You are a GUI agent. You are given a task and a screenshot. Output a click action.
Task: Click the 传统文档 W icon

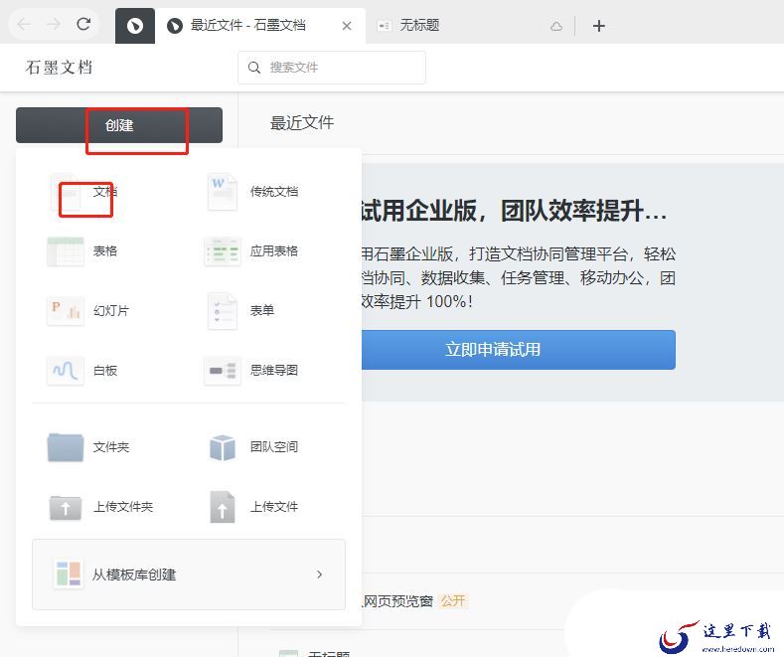pos(223,192)
